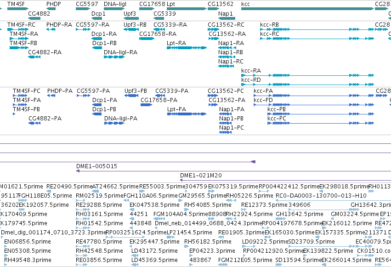Select the PHDP-PA protein label

[60, 91]
